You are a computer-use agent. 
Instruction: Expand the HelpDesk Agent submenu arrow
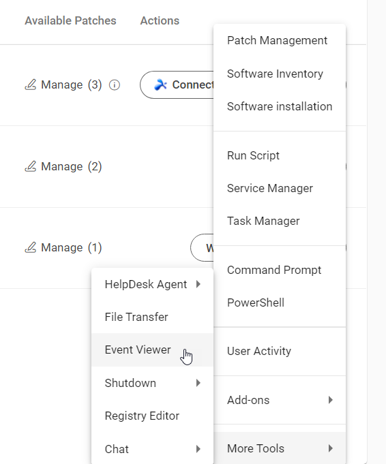(x=198, y=284)
